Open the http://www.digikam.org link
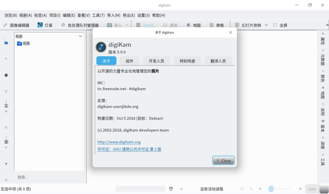This screenshot has width=329, height=194. [119, 142]
